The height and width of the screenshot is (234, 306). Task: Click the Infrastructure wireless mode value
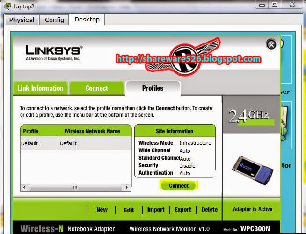[x=195, y=143]
